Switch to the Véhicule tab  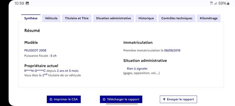coord(51,18)
